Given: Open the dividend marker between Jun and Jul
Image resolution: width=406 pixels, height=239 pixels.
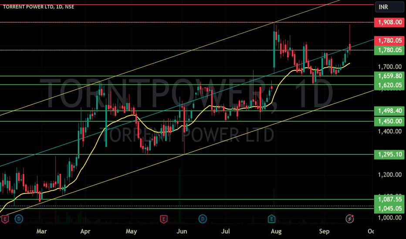Looking at the screenshot, I should click(203, 219).
